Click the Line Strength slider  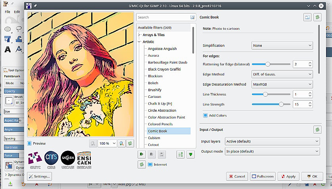click(271, 105)
